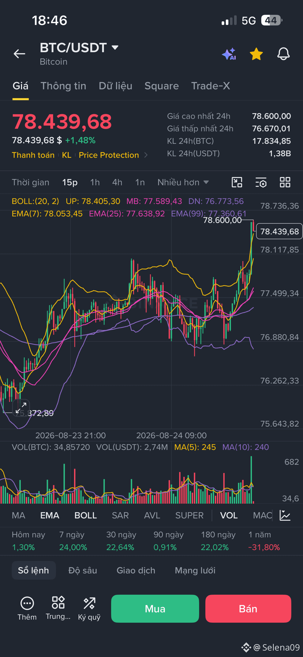Tap the EMA(25): 77.638,92 readout

[x=127, y=213]
